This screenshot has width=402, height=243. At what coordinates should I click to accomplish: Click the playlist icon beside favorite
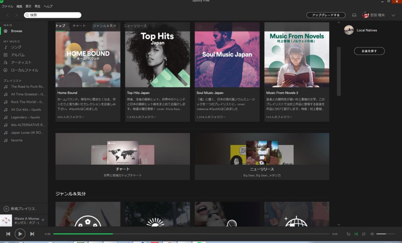5,140
